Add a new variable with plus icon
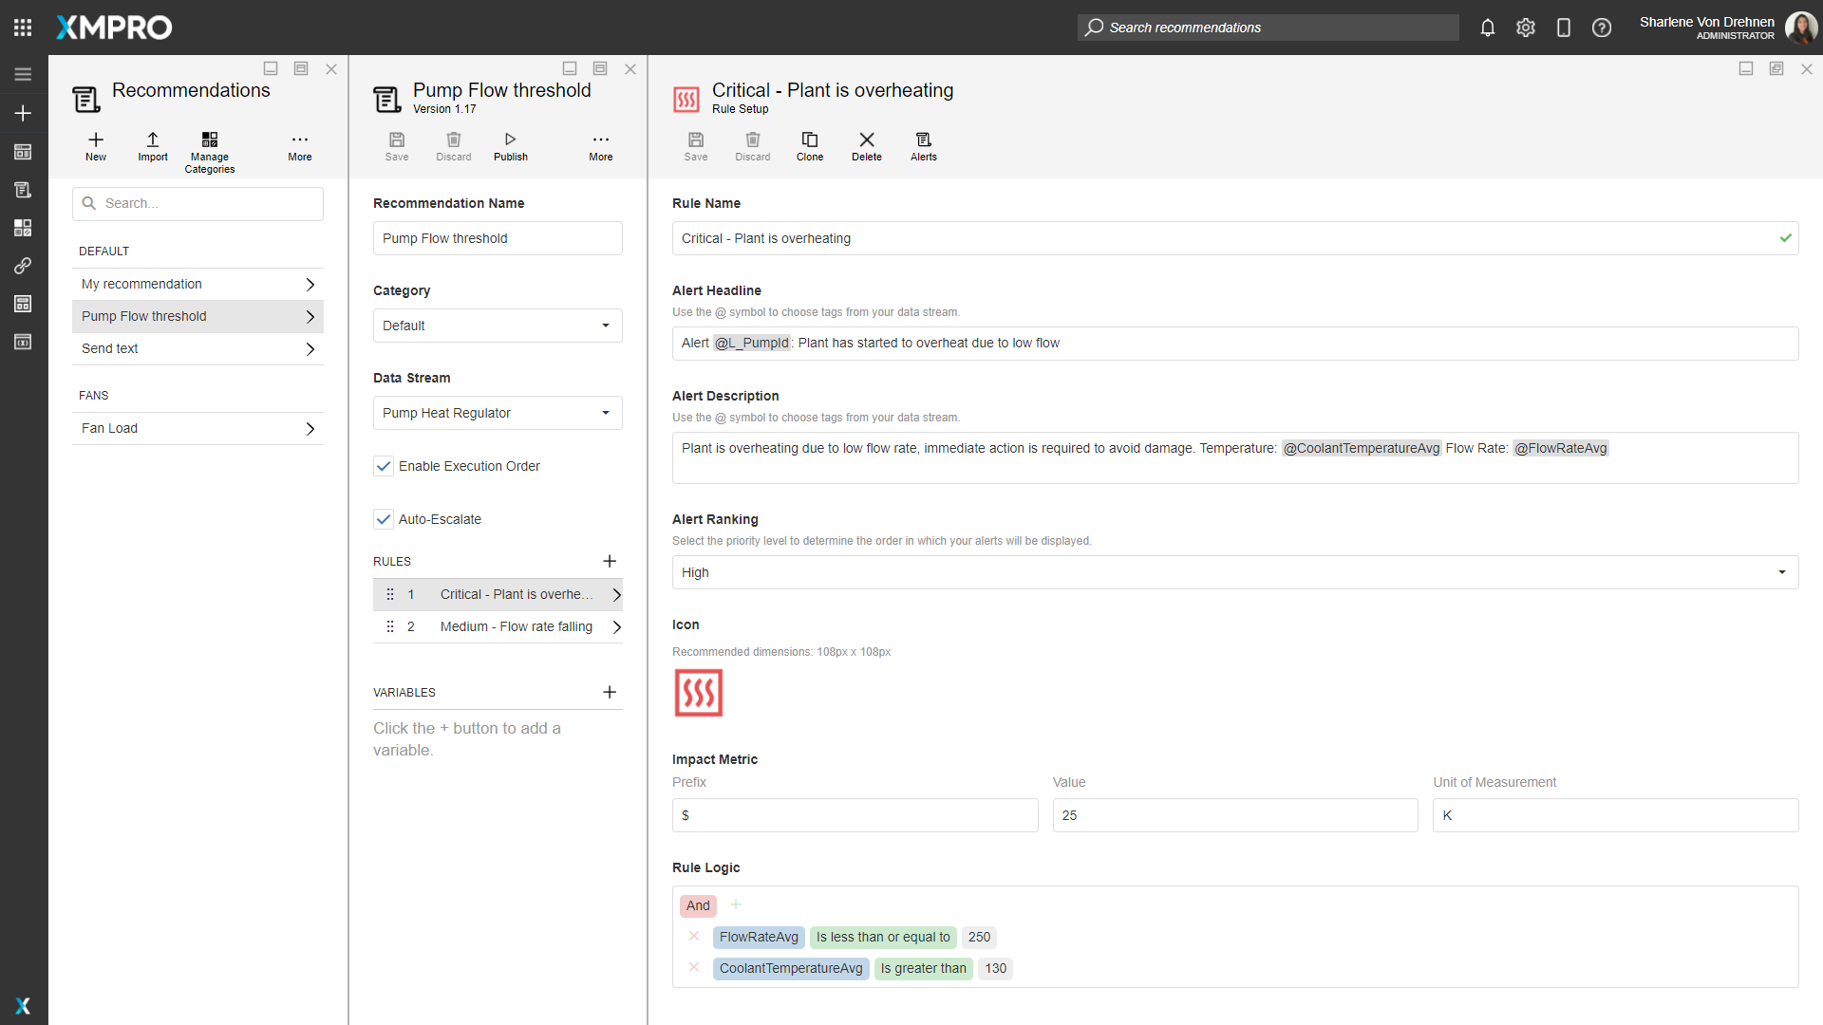 click(x=610, y=692)
